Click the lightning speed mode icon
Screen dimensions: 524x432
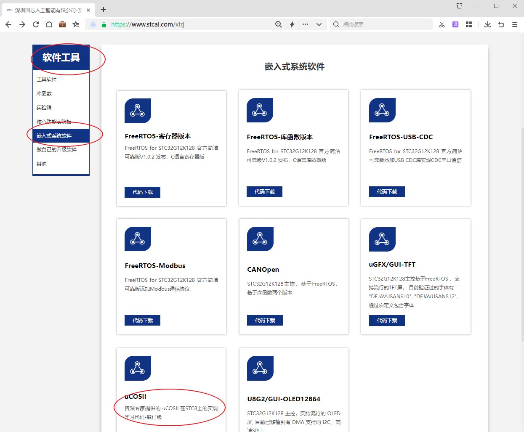click(292, 24)
